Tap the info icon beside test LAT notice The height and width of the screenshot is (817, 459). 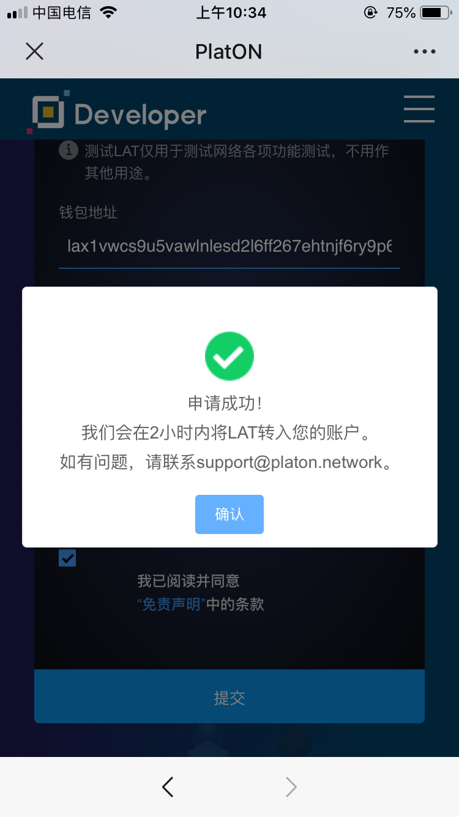[69, 150]
